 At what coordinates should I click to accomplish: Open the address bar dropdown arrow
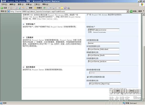tap(127, 11)
